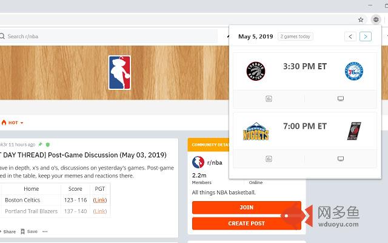Click the 'Portland Trail Blazers' table cell
Viewport: 388px width, 243px height.
coord(31,211)
